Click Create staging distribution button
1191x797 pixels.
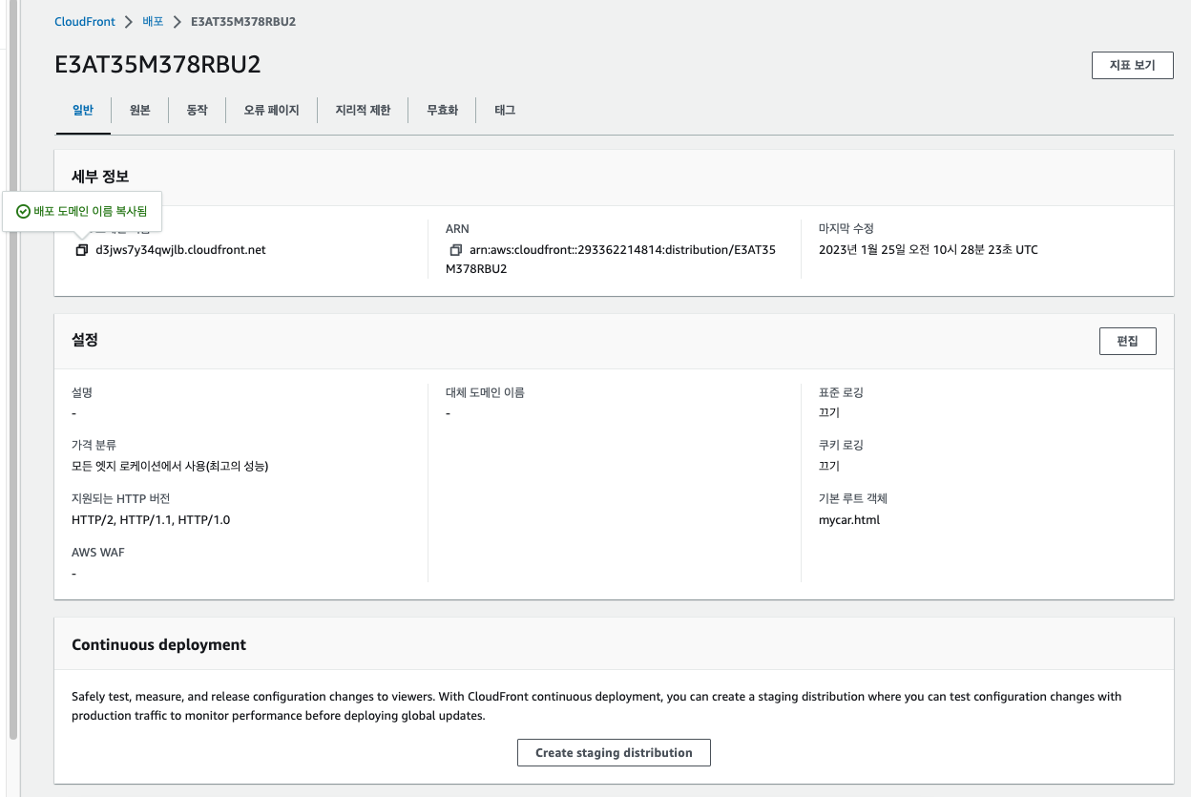tap(614, 752)
